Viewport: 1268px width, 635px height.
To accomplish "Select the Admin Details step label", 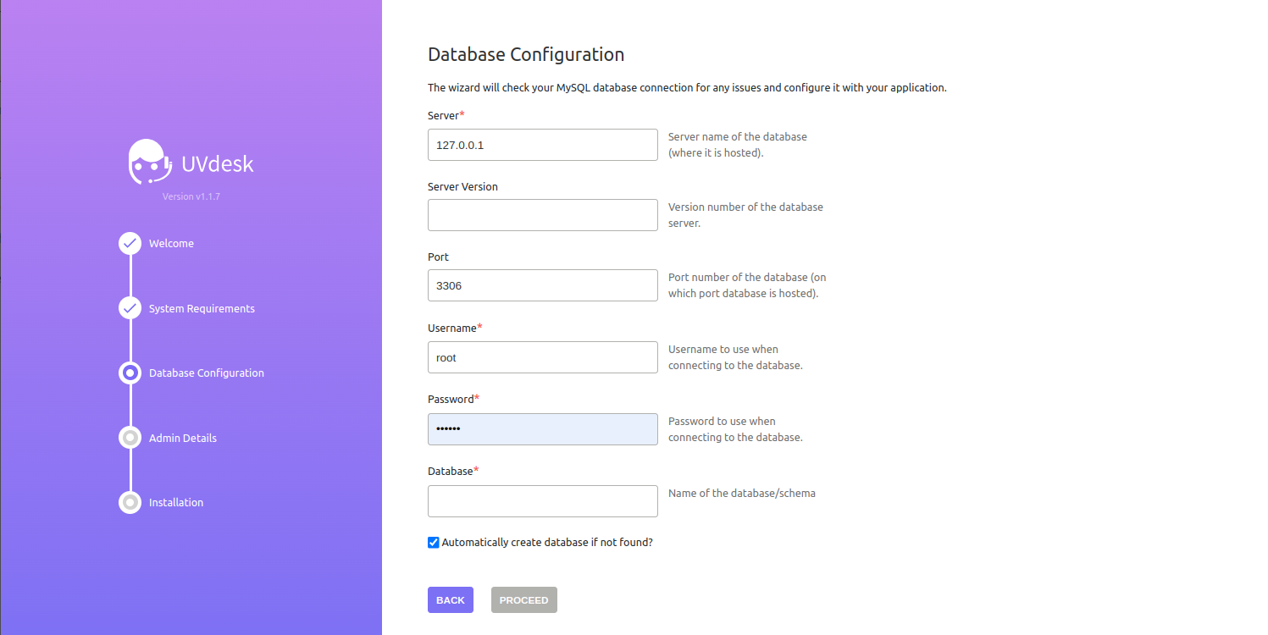I will click(183, 439).
